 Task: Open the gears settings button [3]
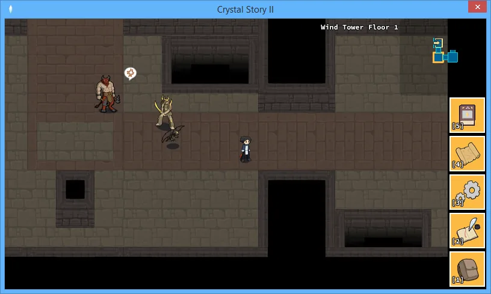click(x=467, y=192)
